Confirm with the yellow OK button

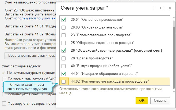click(x=142, y=100)
